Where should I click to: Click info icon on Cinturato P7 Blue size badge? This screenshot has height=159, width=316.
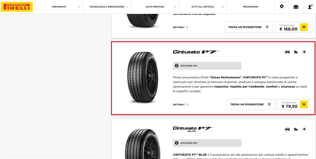[x=177, y=143]
